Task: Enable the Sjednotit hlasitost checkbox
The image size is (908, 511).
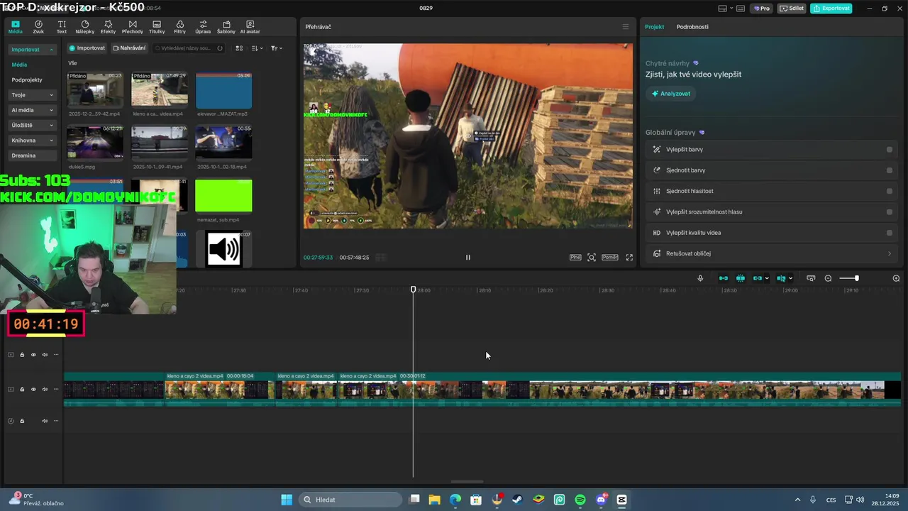Action: click(x=890, y=191)
